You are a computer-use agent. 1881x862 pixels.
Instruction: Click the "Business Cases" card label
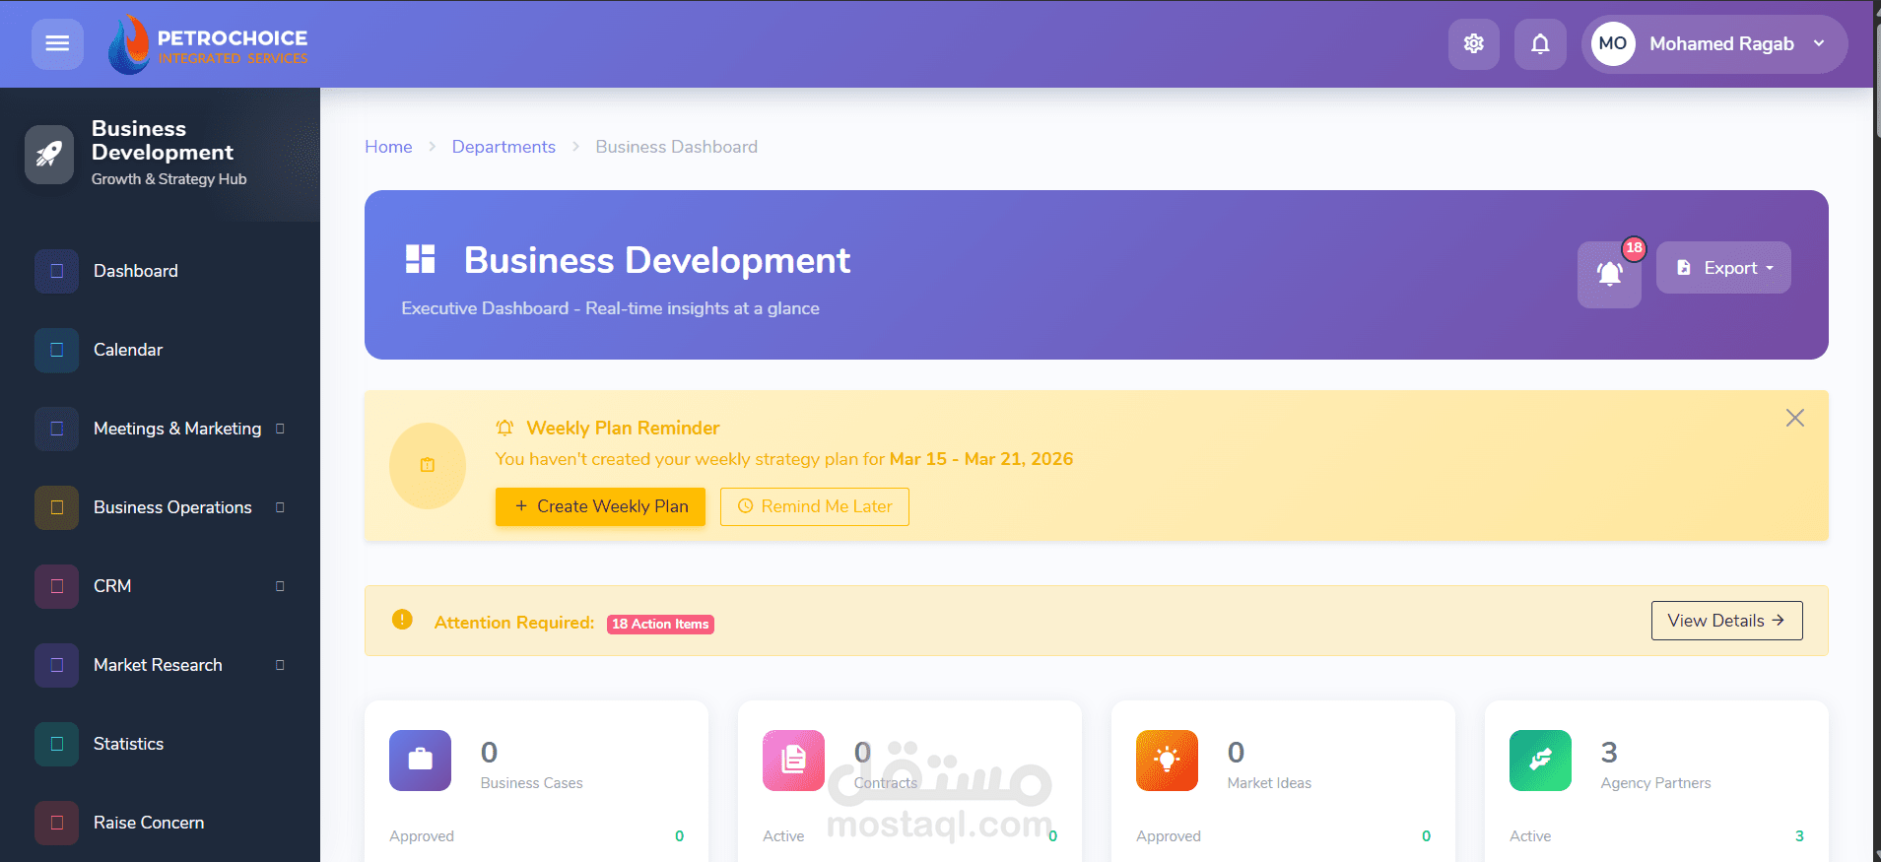click(531, 783)
